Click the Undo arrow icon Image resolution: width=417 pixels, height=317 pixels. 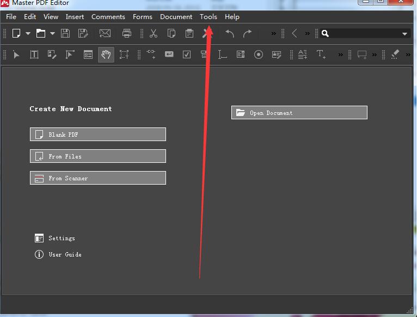[230, 33]
